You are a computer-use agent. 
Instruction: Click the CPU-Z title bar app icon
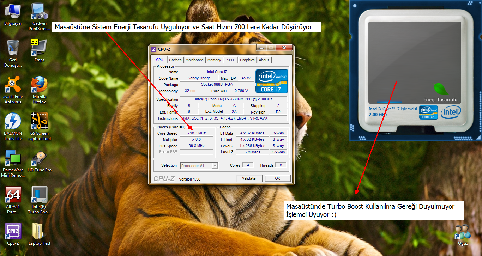click(x=153, y=49)
